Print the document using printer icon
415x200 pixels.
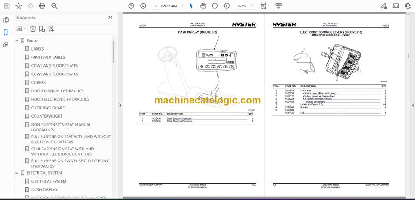click(x=42, y=6)
